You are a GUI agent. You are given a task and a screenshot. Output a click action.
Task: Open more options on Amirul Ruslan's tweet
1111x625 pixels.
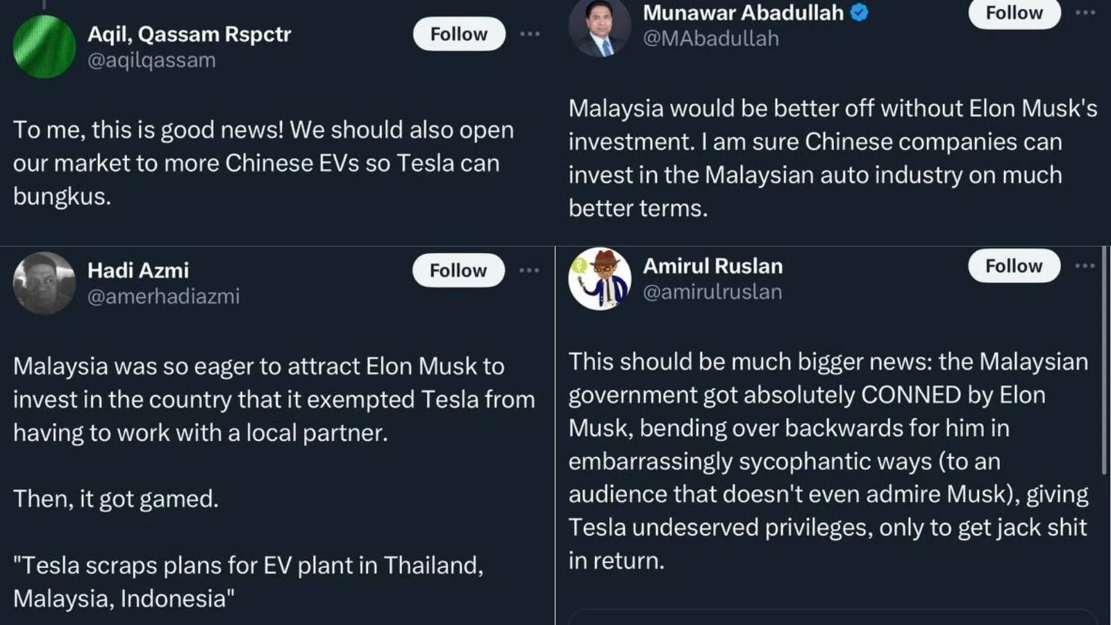[1085, 266]
